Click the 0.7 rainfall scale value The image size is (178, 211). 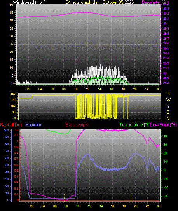click(x=16, y=159)
